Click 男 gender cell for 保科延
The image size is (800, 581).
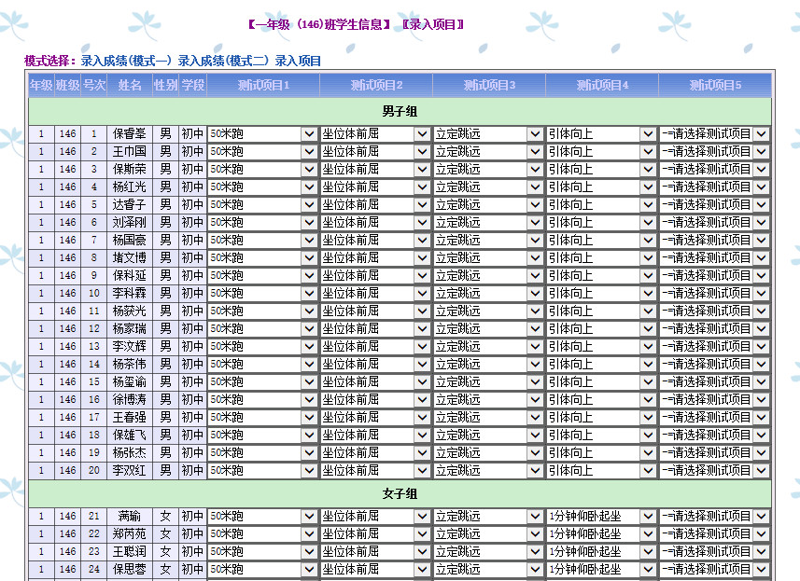click(x=166, y=276)
